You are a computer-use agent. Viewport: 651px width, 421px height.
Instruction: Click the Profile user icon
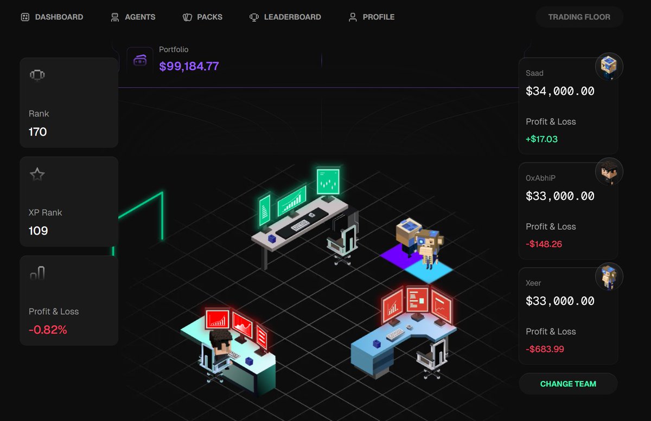(x=353, y=17)
